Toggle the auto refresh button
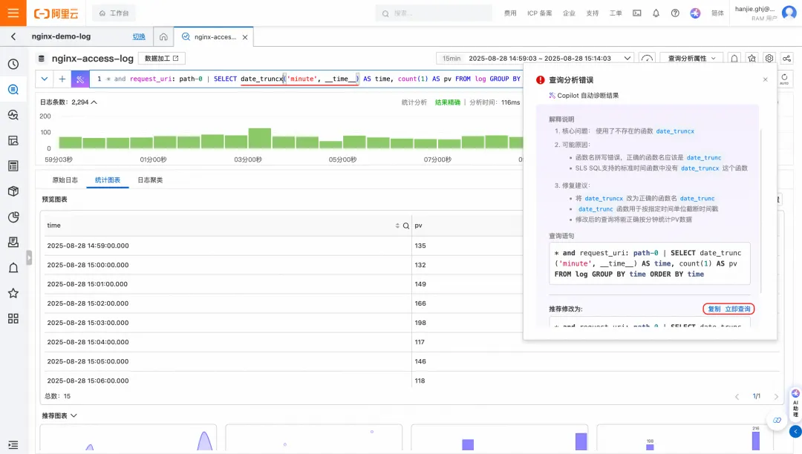This screenshot has height=454, width=802. pos(784,79)
